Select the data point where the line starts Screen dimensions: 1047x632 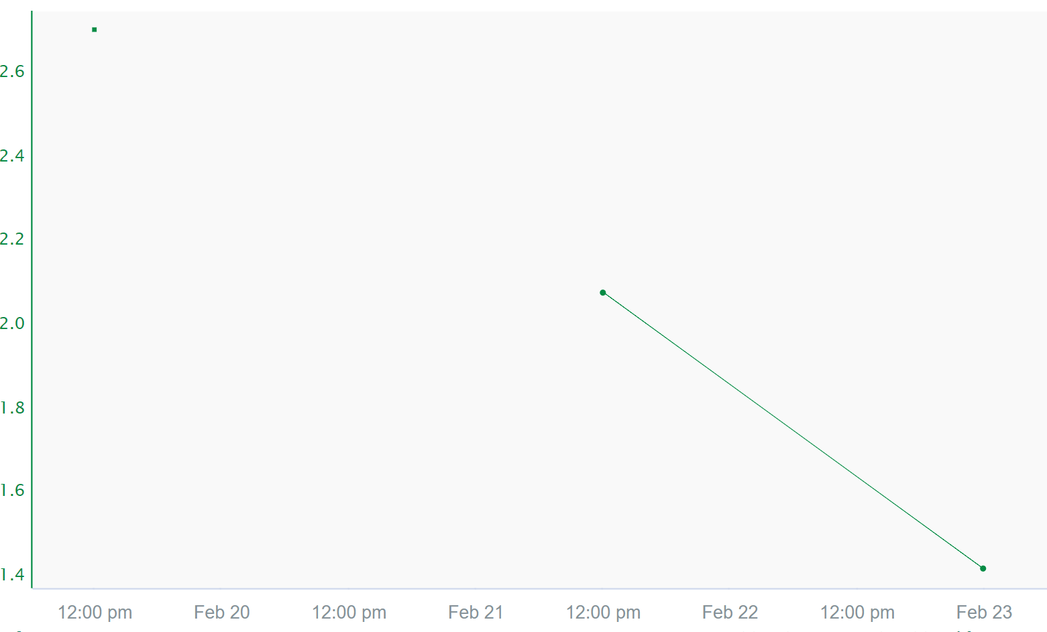coord(603,293)
